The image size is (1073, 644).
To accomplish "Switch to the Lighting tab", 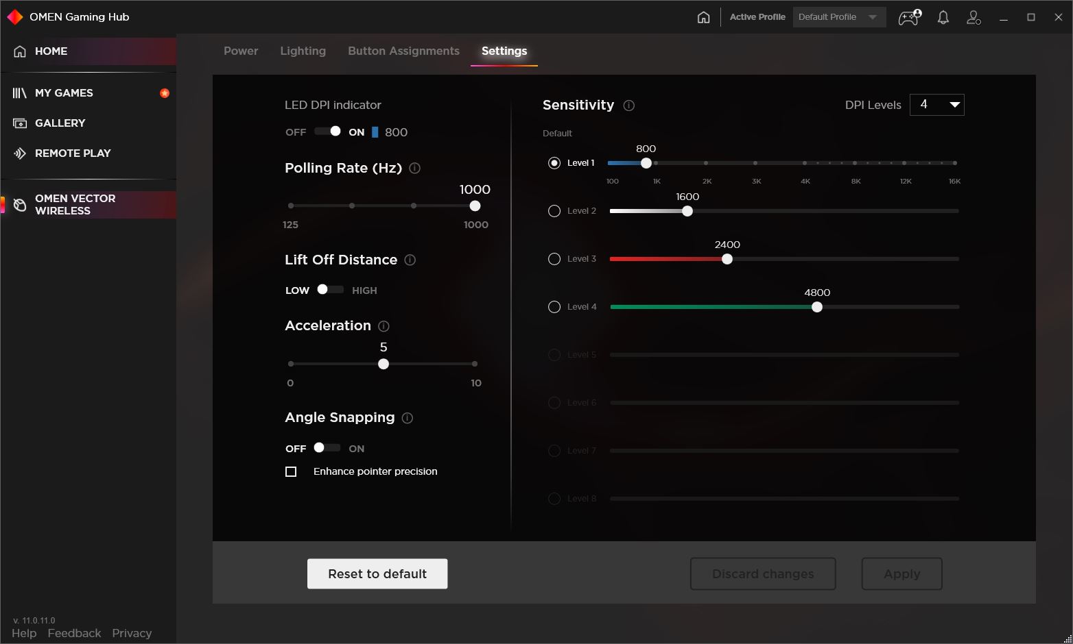I will tap(303, 51).
